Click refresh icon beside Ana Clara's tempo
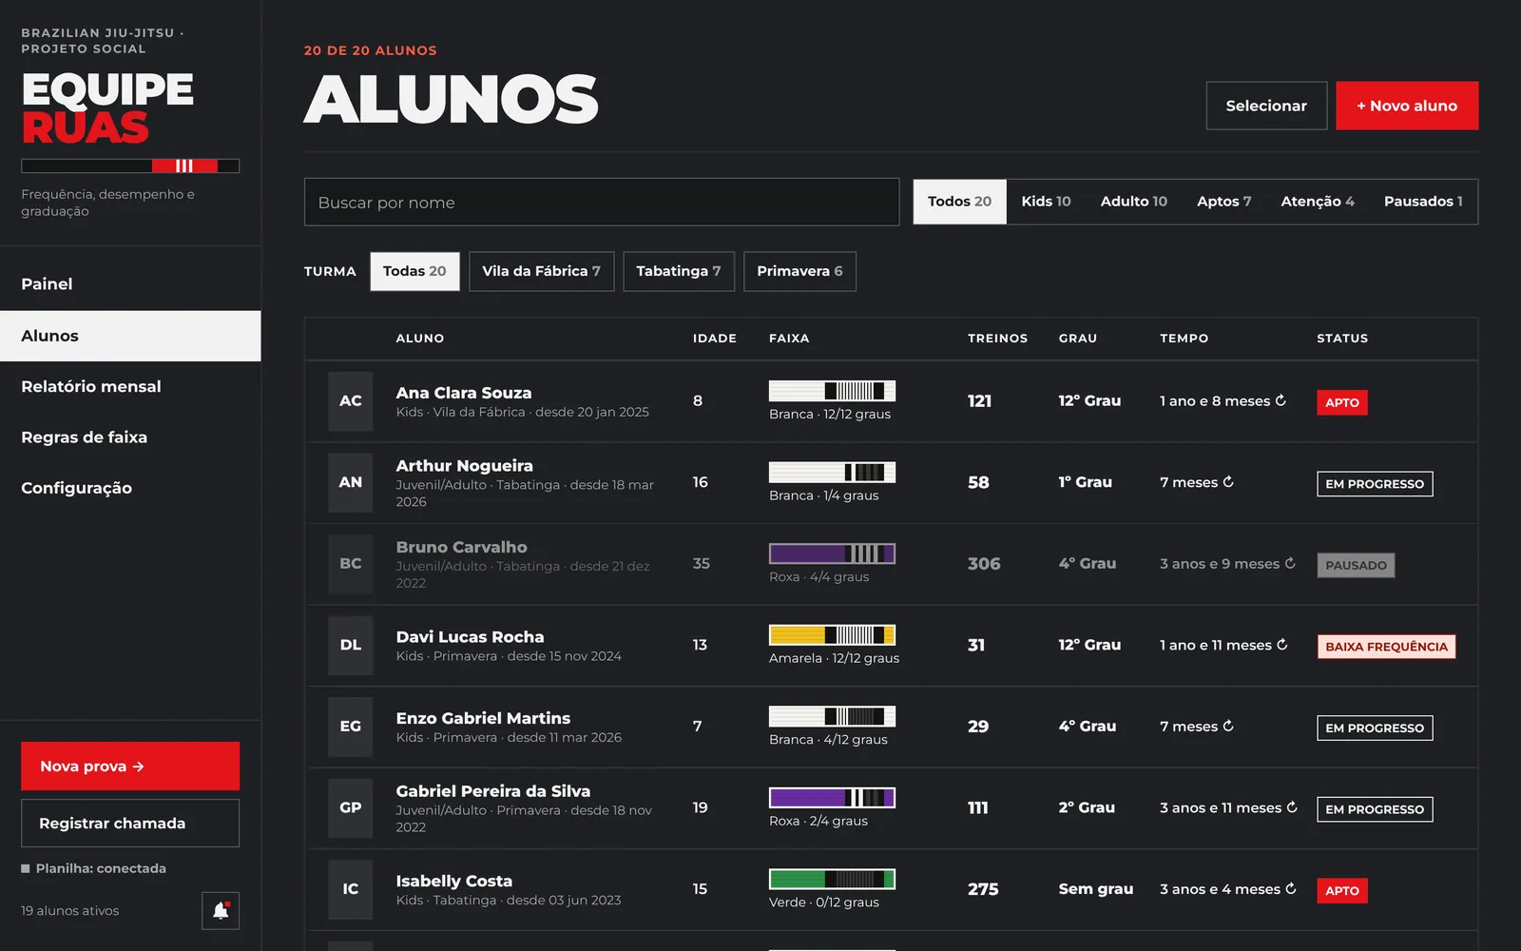Image resolution: width=1521 pixels, height=951 pixels. pos(1280,400)
